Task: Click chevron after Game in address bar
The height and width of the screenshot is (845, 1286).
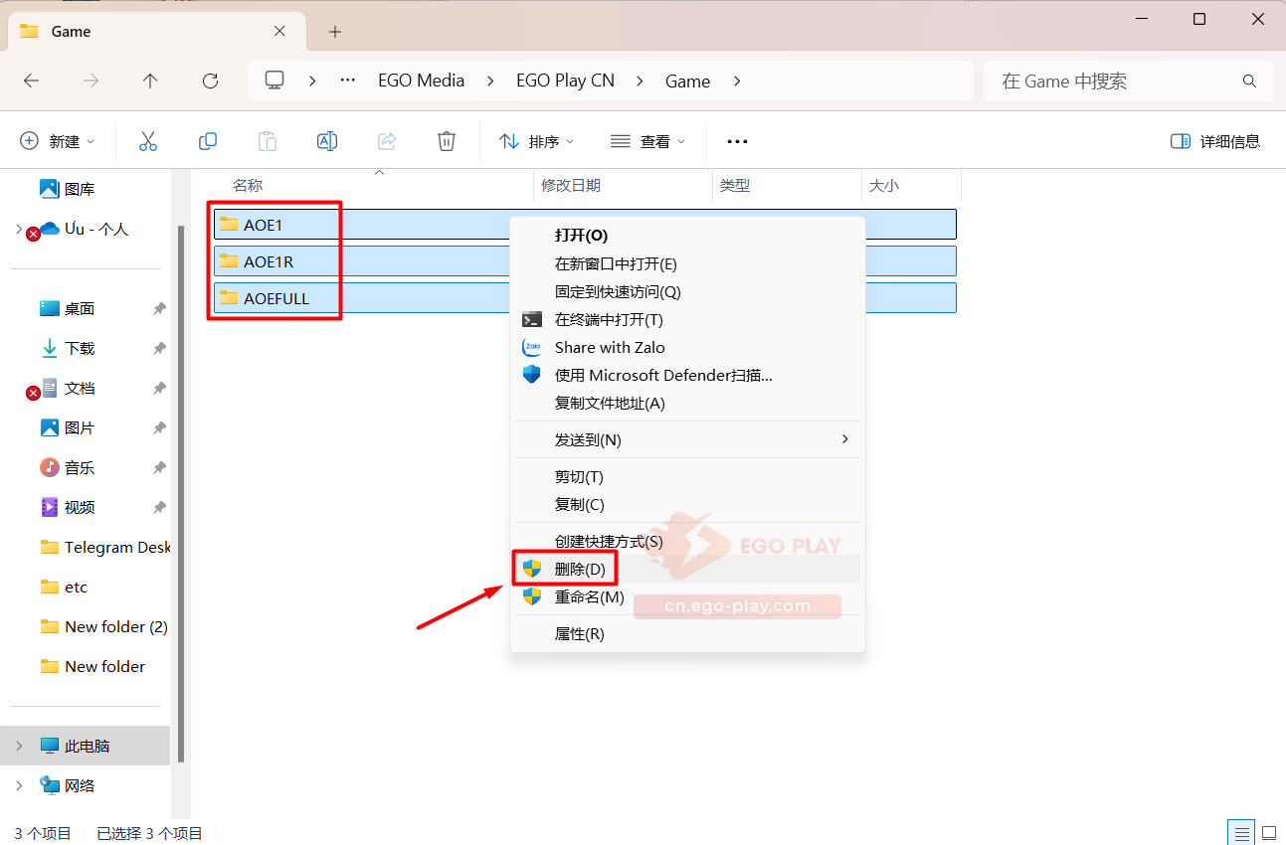Action: (x=737, y=81)
